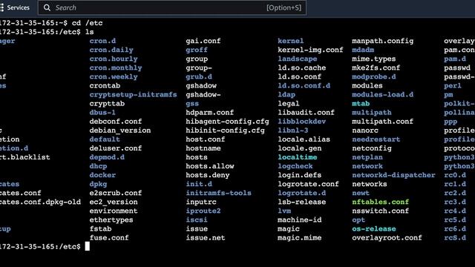Click 'hibagent-config.cfg' file name

coord(228,122)
